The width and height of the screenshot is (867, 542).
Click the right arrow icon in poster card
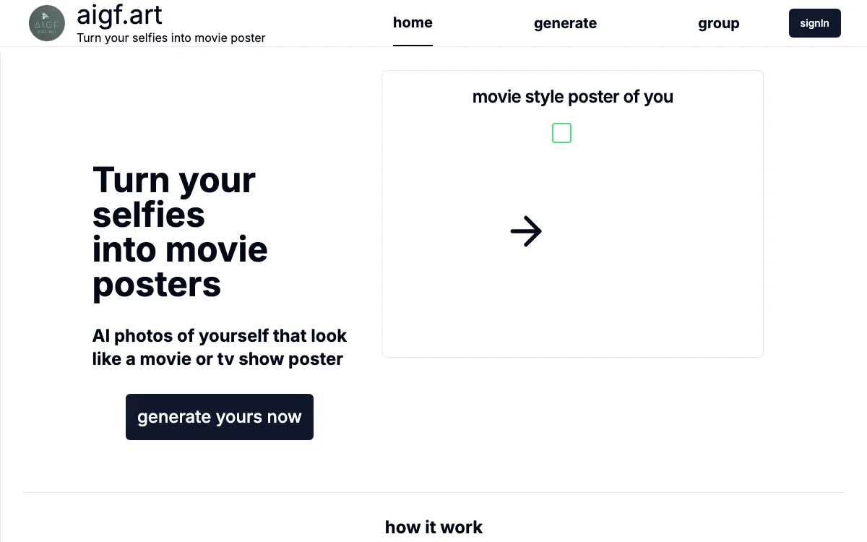(526, 231)
